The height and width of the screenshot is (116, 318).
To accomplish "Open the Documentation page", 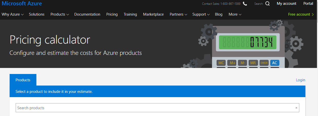I will (x=87, y=14).
